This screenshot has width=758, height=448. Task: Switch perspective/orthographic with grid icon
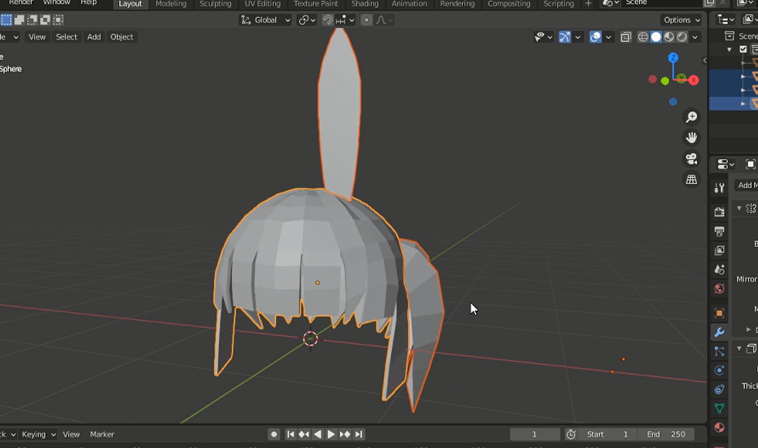coord(692,179)
